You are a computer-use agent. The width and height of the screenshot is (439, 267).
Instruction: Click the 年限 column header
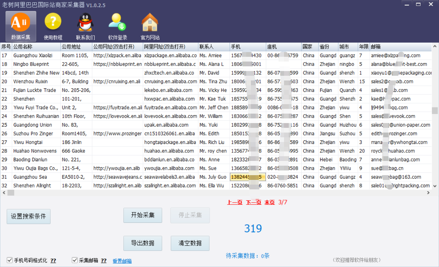click(364, 47)
